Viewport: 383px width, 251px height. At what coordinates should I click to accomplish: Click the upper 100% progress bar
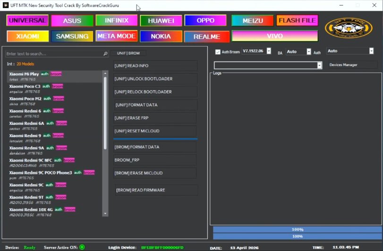[x=297, y=230]
